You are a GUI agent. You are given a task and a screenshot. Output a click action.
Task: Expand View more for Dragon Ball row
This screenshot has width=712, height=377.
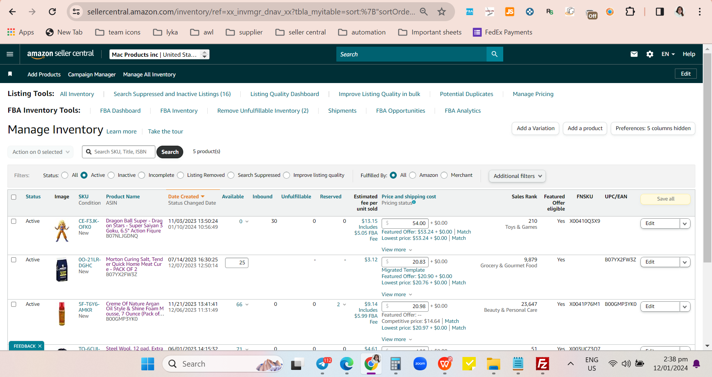pos(397,250)
